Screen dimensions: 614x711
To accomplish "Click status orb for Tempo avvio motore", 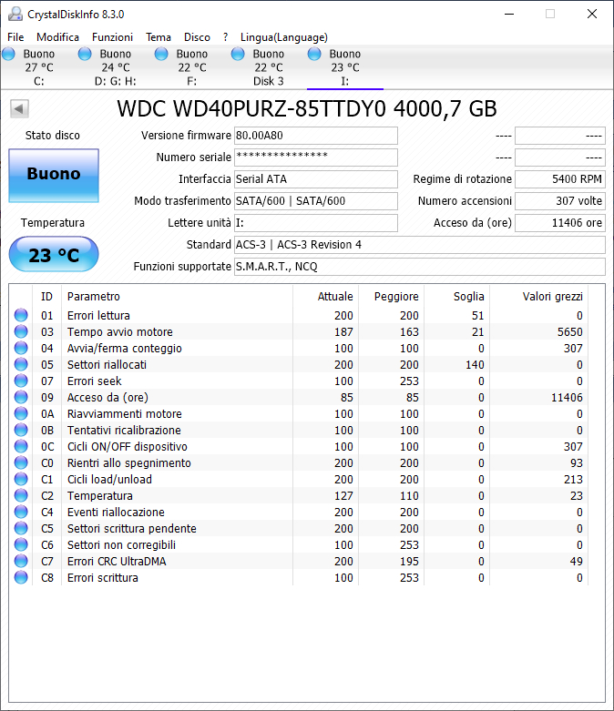I will (21, 331).
